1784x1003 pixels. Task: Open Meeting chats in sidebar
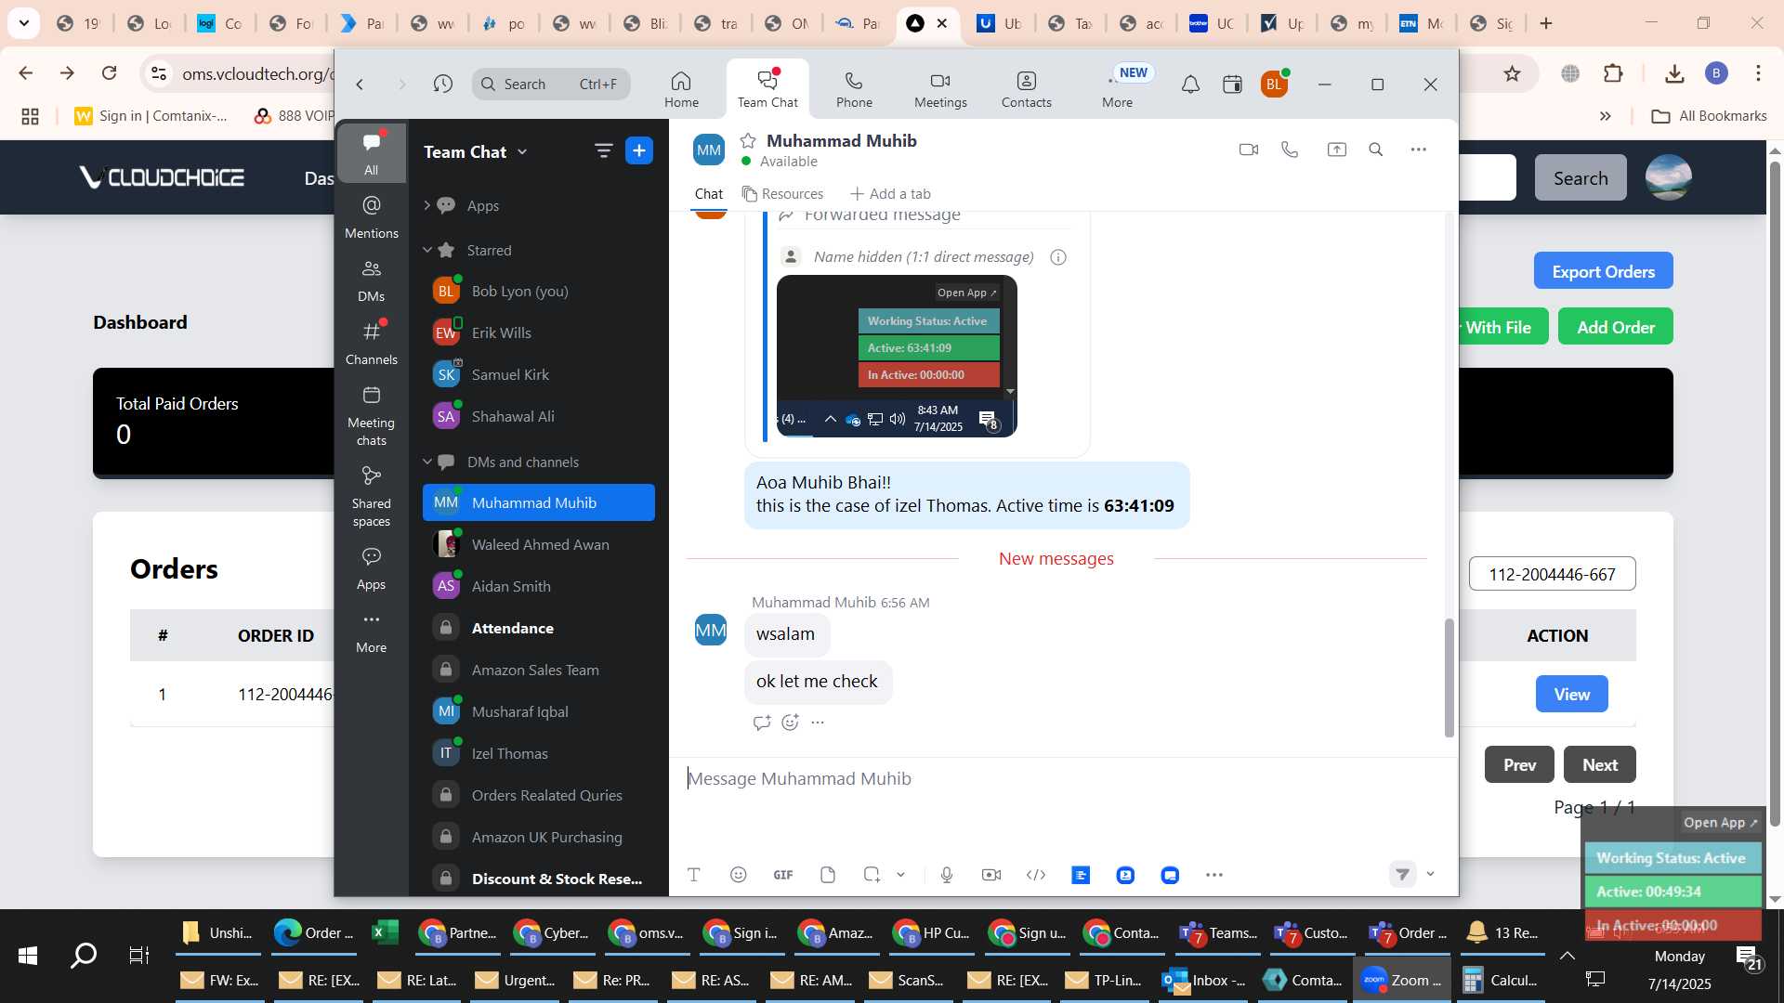click(371, 415)
